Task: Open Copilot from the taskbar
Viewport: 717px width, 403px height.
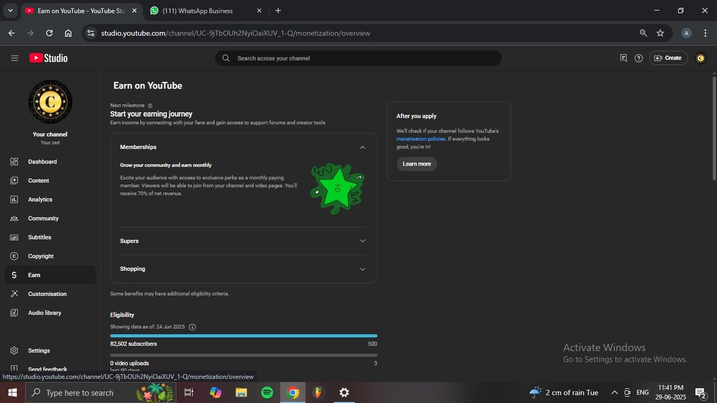Action: (x=216, y=393)
